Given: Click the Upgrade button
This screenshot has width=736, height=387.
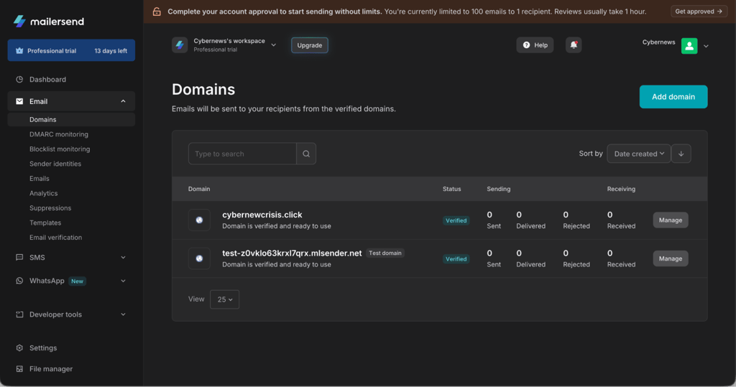Looking at the screenshot, I should pos(309,45).
